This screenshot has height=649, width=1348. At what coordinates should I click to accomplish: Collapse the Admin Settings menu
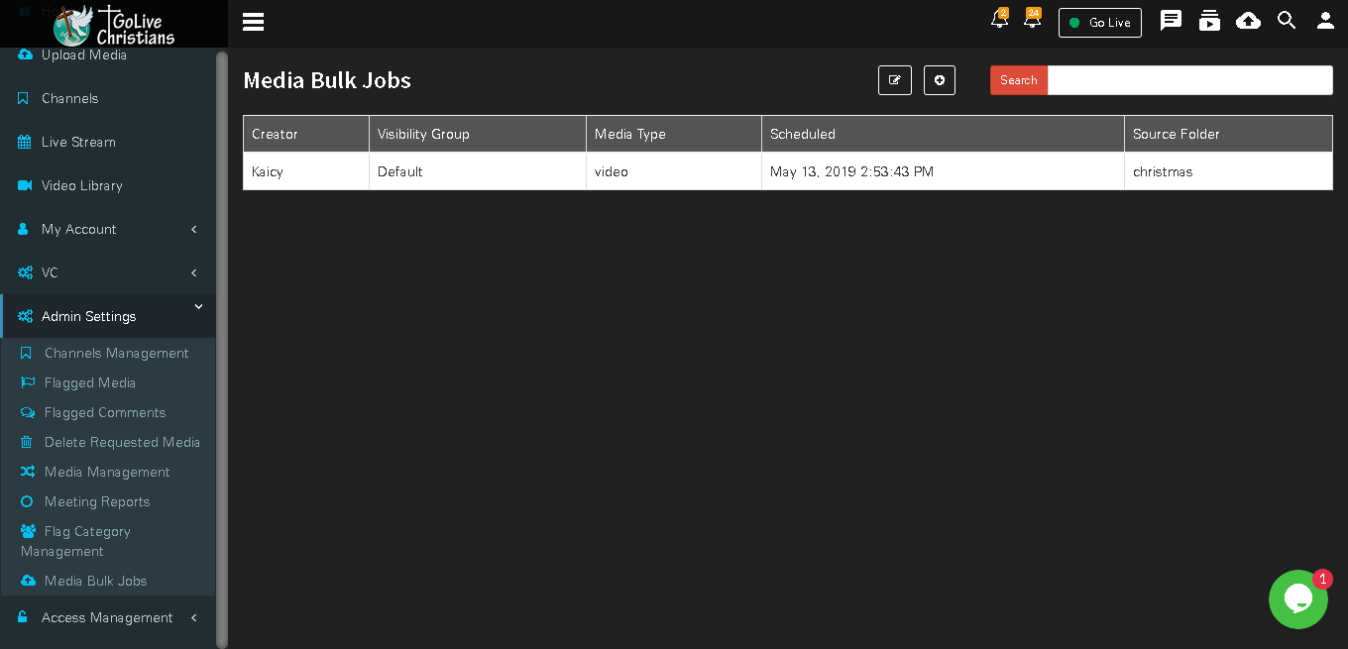click(107, 316)
